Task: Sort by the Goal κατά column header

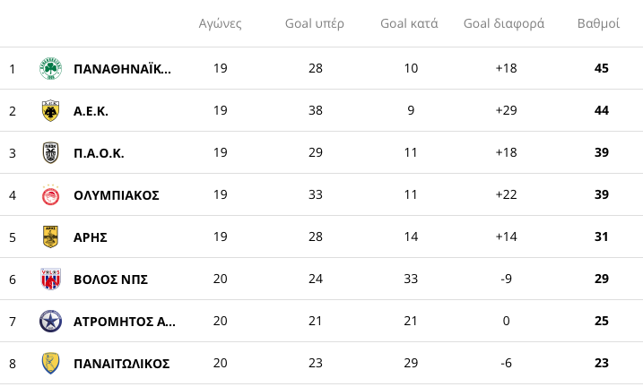Action: [409, 23]
